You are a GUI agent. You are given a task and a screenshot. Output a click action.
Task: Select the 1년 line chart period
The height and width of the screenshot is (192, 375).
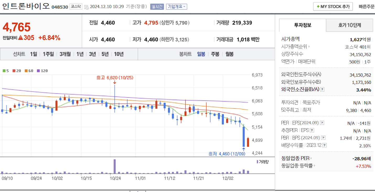80,54
